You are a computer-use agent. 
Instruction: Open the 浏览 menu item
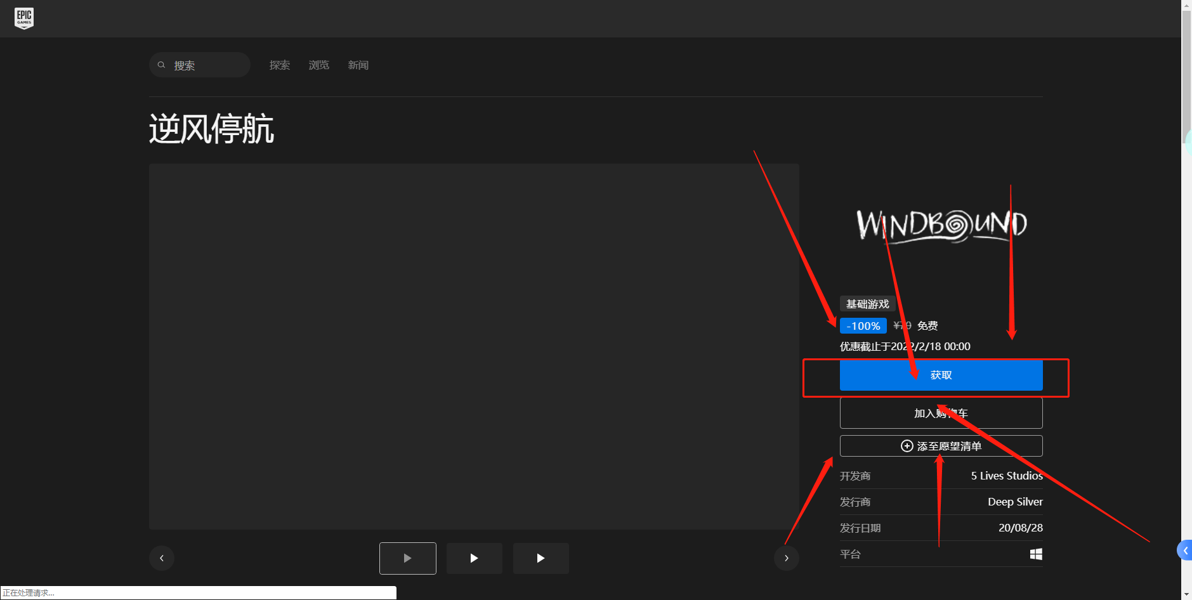click(318, 65)
